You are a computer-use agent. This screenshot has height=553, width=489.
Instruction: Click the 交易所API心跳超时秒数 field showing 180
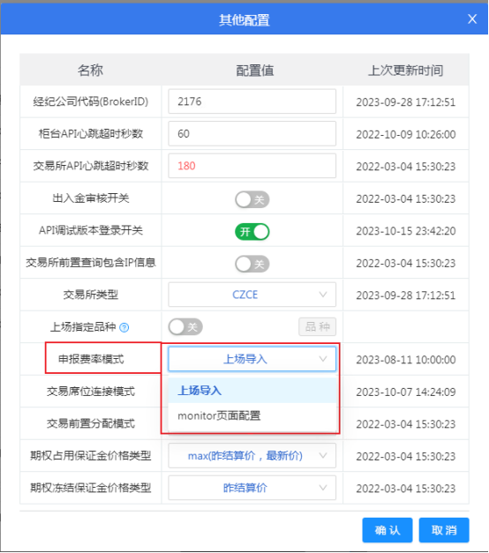[252, 166]
